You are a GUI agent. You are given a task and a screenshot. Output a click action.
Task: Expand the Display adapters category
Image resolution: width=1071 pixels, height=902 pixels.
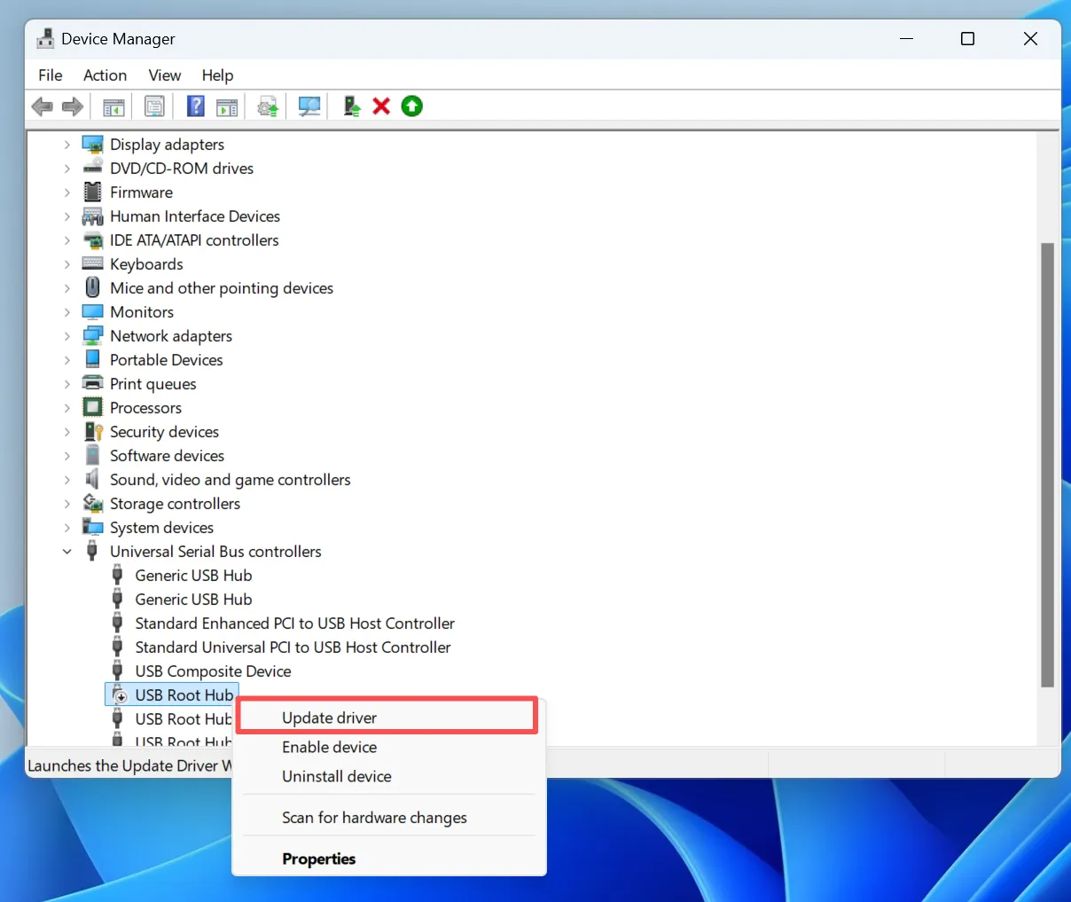coord(67,145)
